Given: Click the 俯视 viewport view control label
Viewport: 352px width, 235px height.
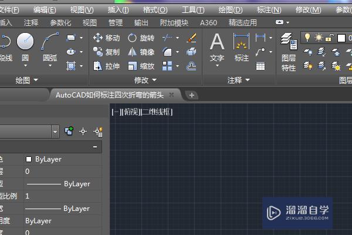Looking at the screenshot, I should tap(131, 112).
